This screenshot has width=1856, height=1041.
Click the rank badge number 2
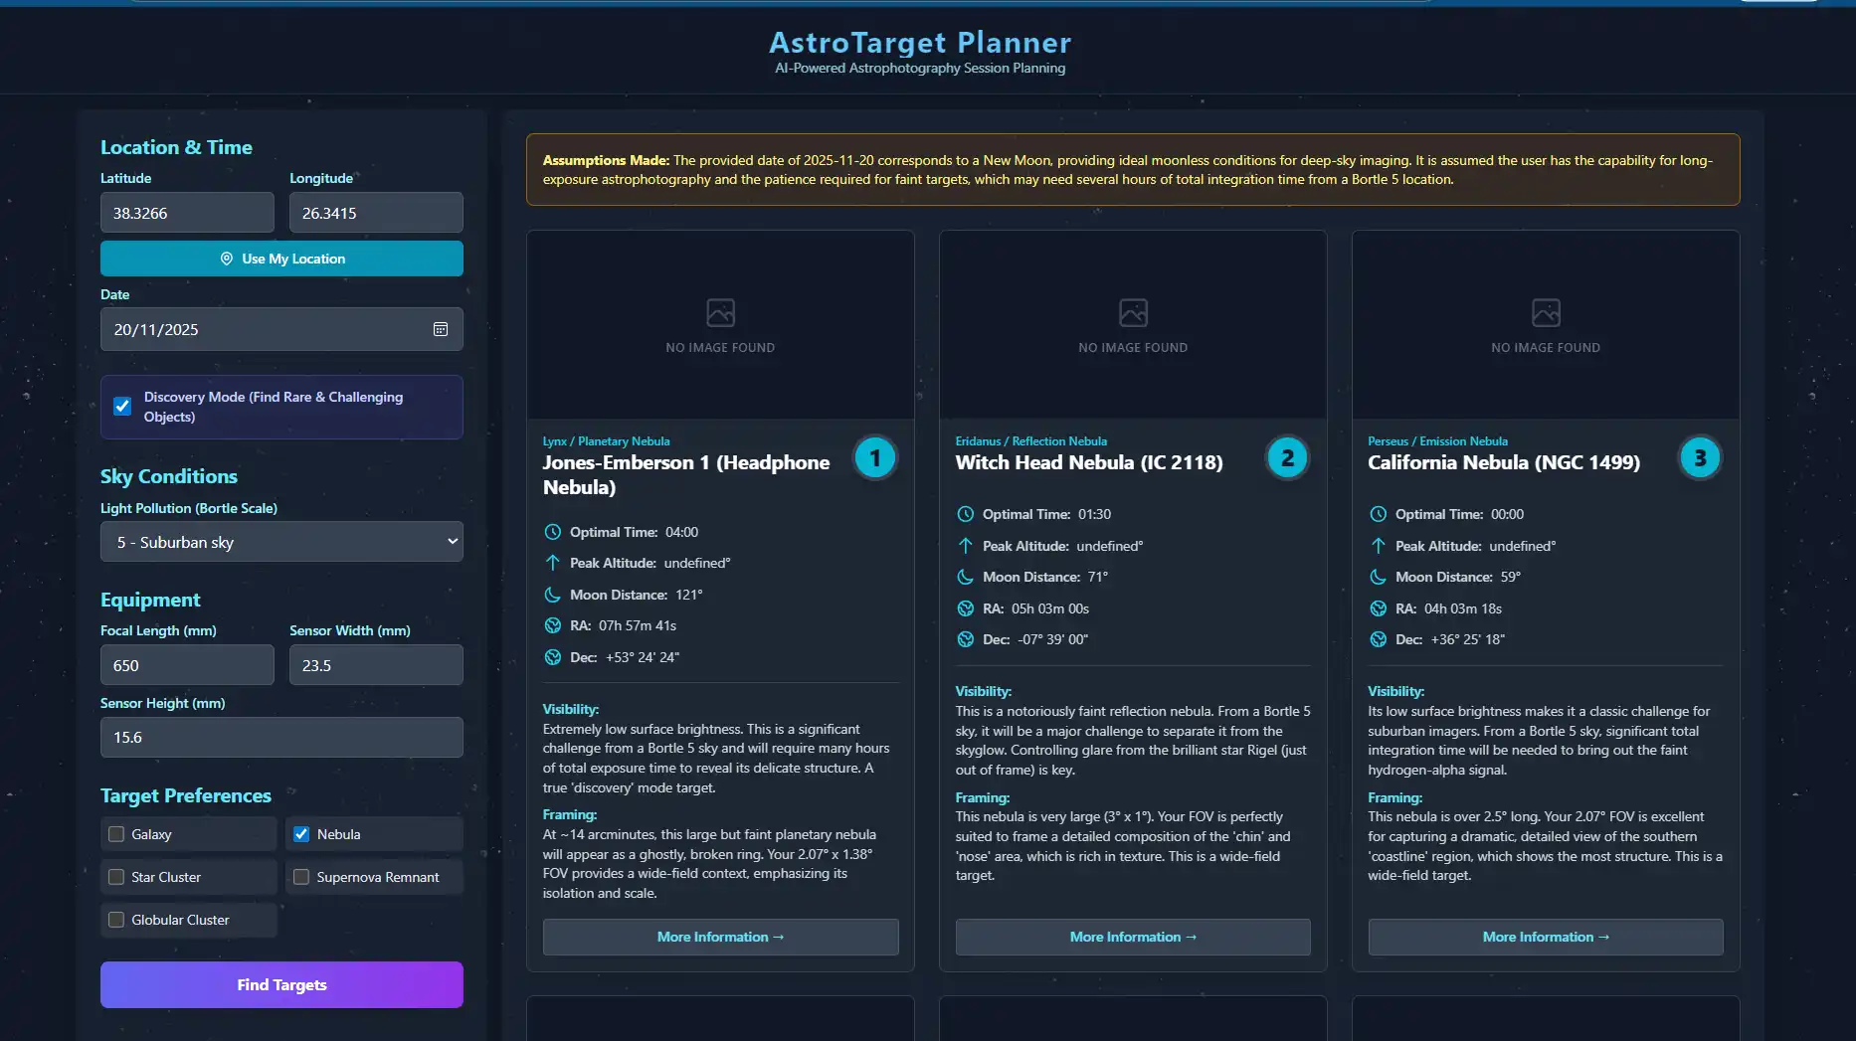tap(1287, 458)
